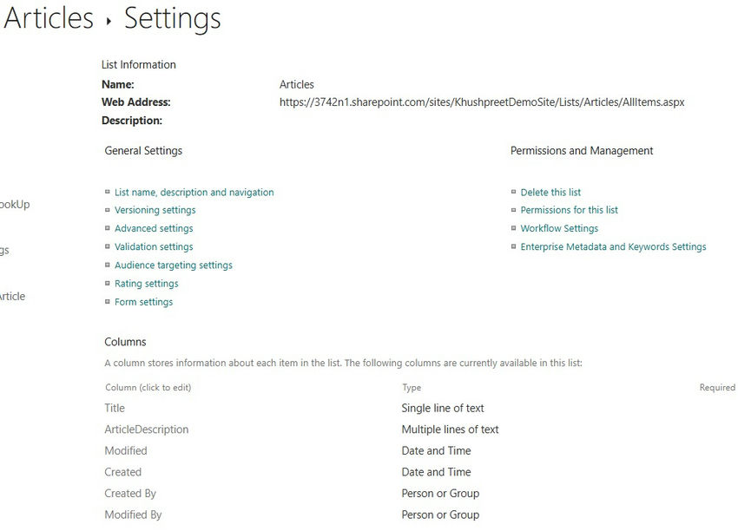Click the Articles breadcrumb heading
Image resolution: width=738 pixels, height=531 pixels.
[x=49, y=18]
